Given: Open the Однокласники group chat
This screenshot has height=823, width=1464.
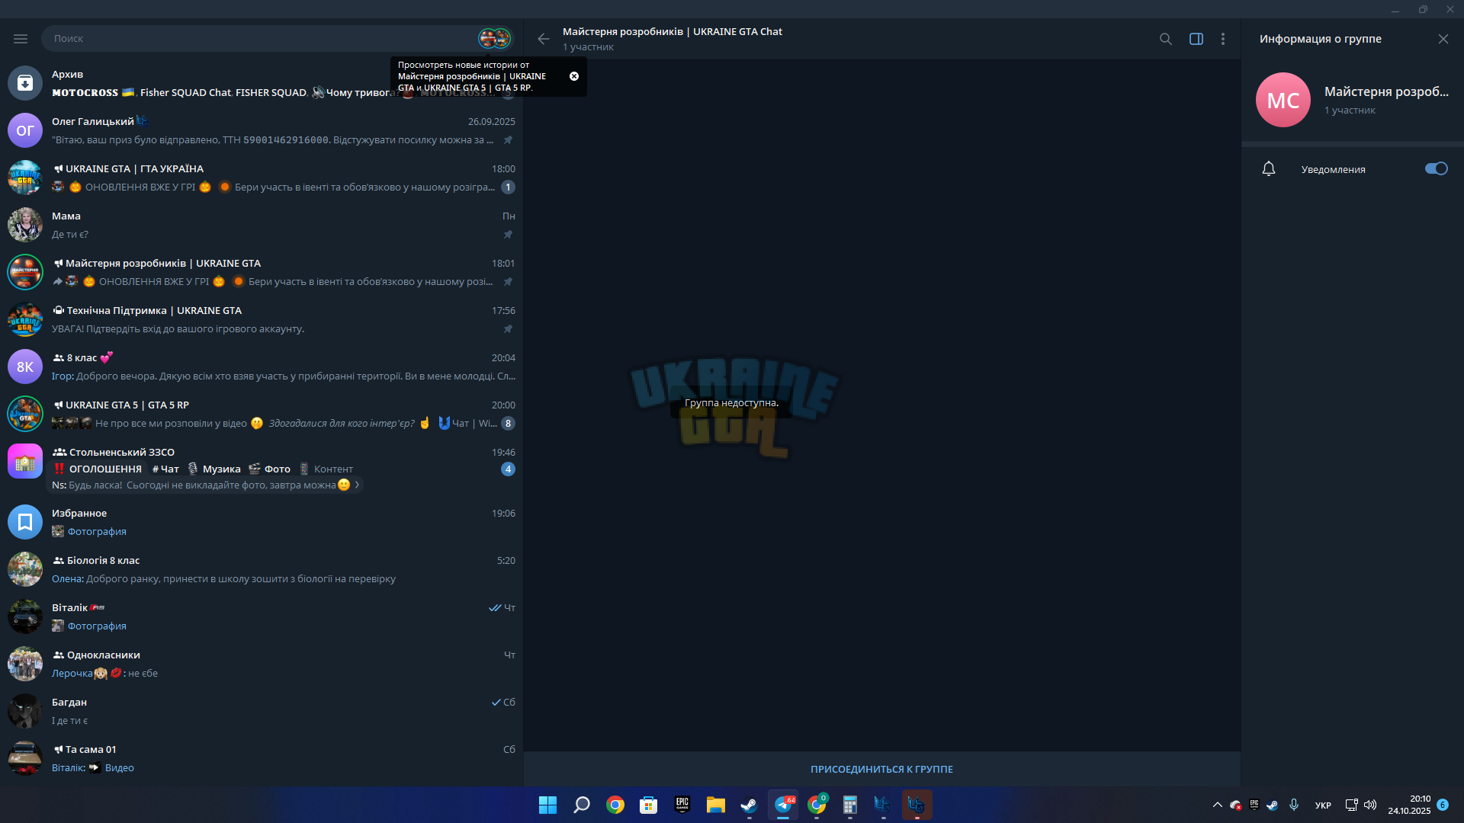Looking at the screenshot, I should point(262,664).
